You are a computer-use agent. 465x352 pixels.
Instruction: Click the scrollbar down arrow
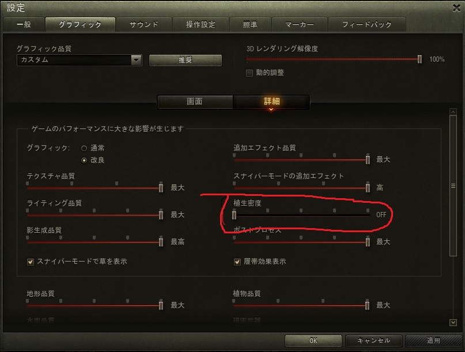point(453,323)
